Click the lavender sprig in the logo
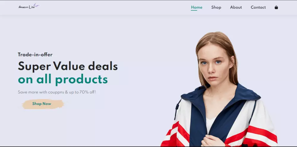The image size is (297, 147). point(36,5)
